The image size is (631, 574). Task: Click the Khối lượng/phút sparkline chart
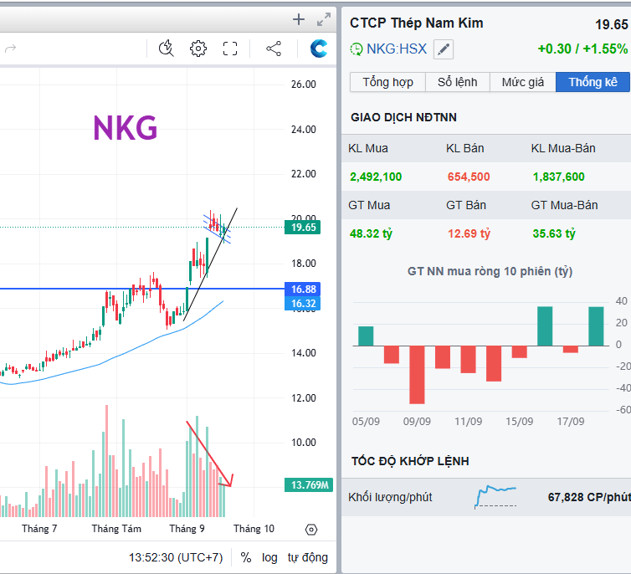pos(495,496)
